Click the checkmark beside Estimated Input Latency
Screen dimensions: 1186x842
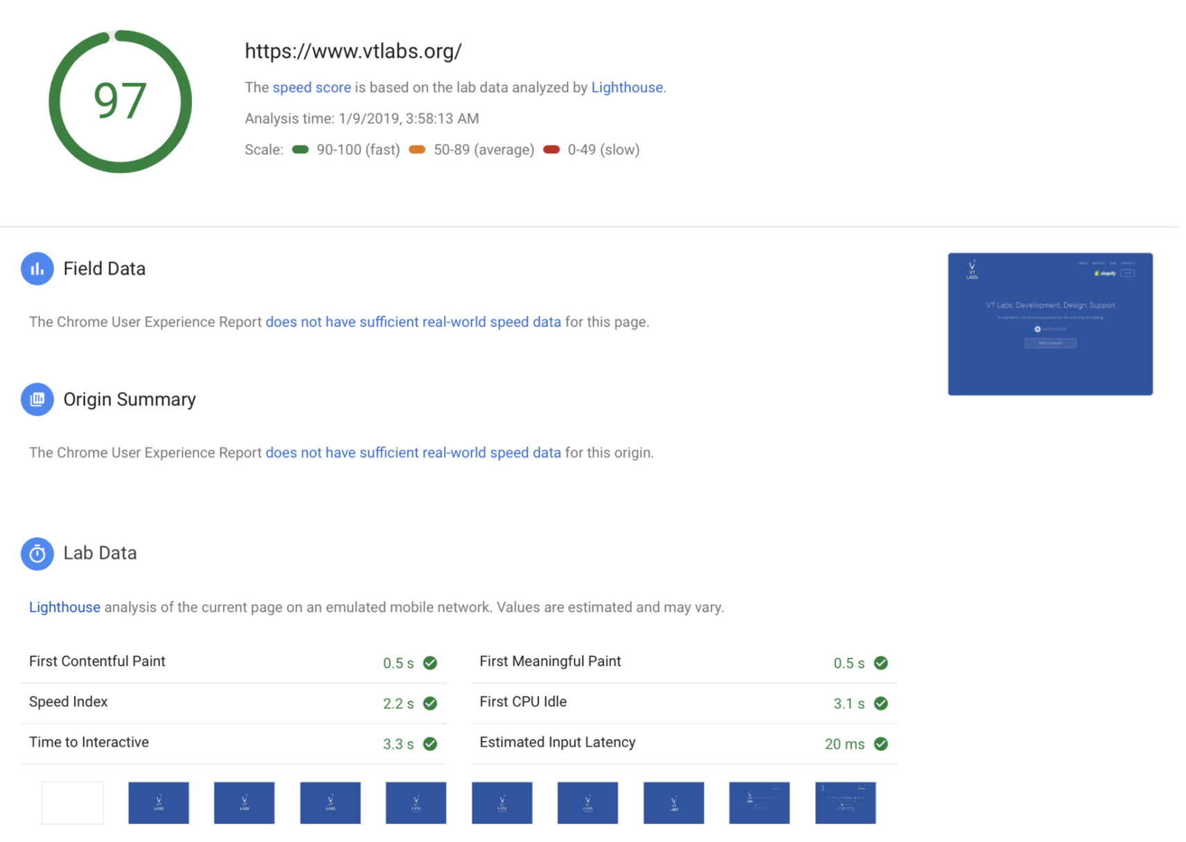(880, 744)
